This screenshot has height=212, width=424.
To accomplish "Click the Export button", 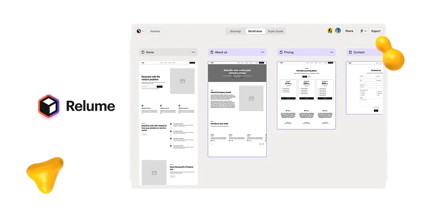I will click(376, 31).
